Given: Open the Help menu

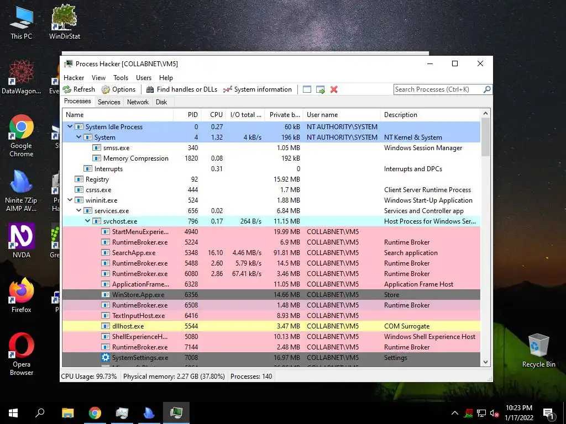Looking at the screenshot, I should (x=166, y=77).
